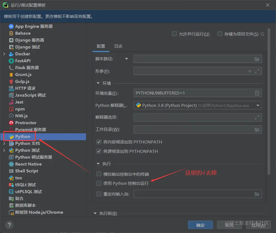The image size is (276, 233).
Task: Select the Grunt.js icon
Action: (x=11, y=75)
